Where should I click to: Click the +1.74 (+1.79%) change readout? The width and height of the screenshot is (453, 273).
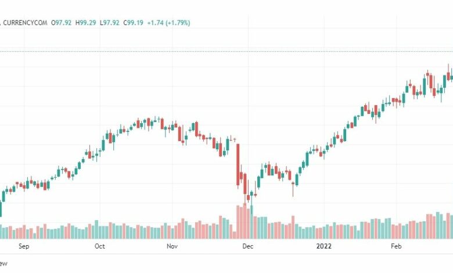coord(169,23)
